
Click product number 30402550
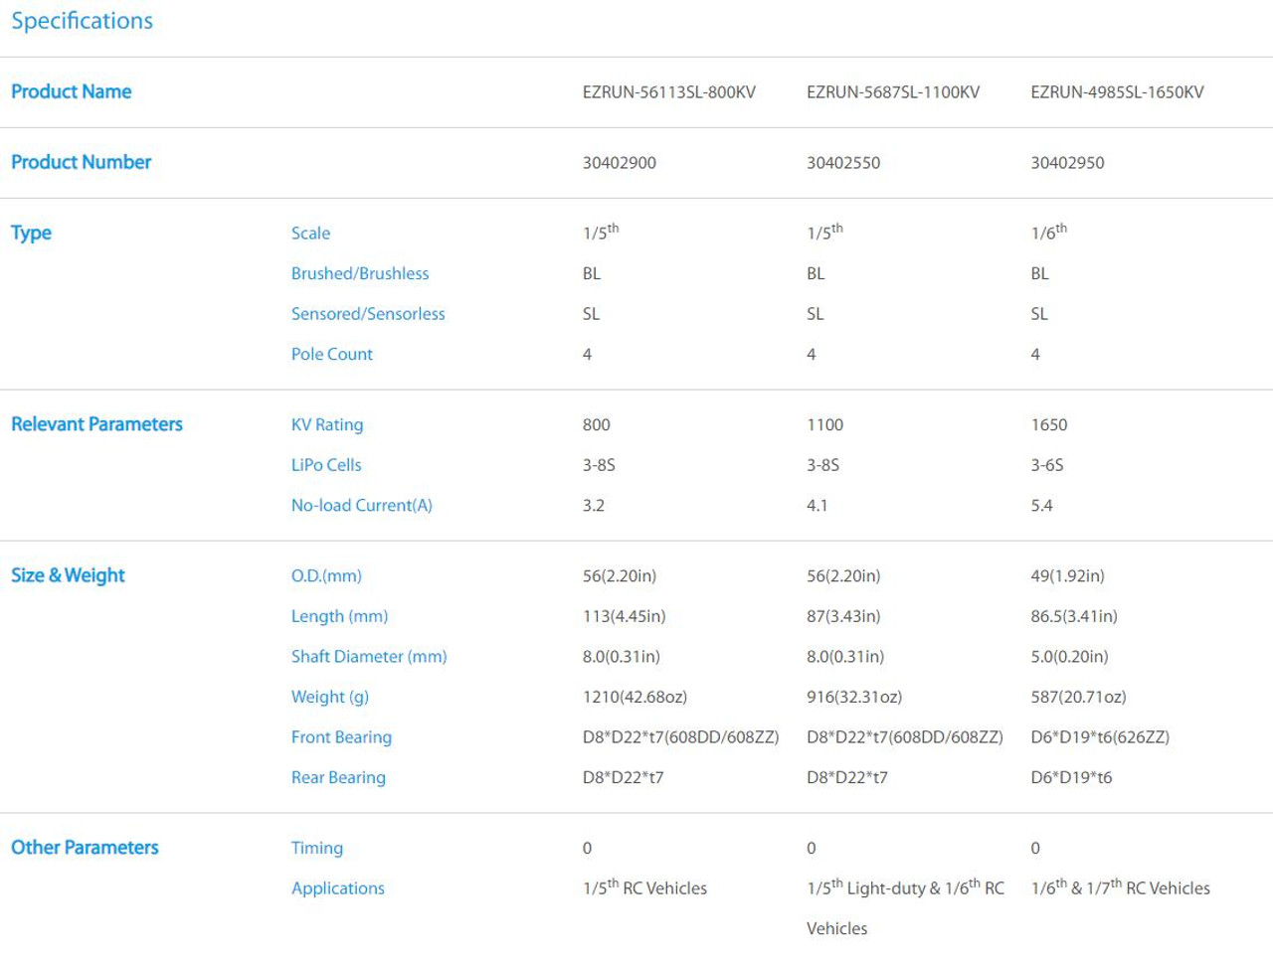point(842,163)
